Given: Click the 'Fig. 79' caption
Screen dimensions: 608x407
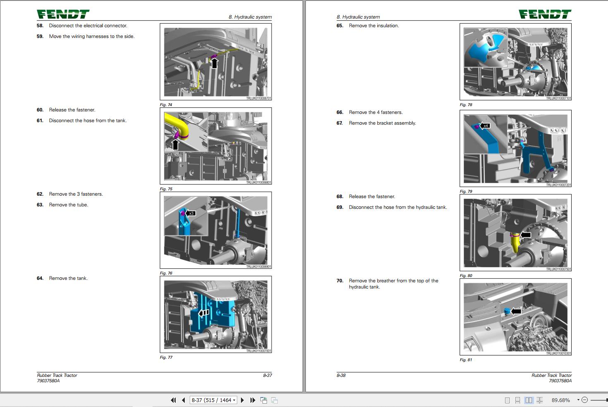Looking at the screenshot, I should (x=466, y=192).
